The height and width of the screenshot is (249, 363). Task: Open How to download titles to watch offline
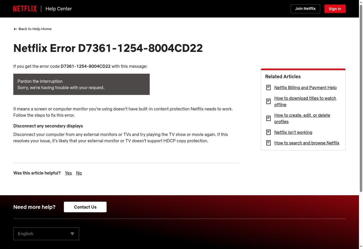click(305, 101)
